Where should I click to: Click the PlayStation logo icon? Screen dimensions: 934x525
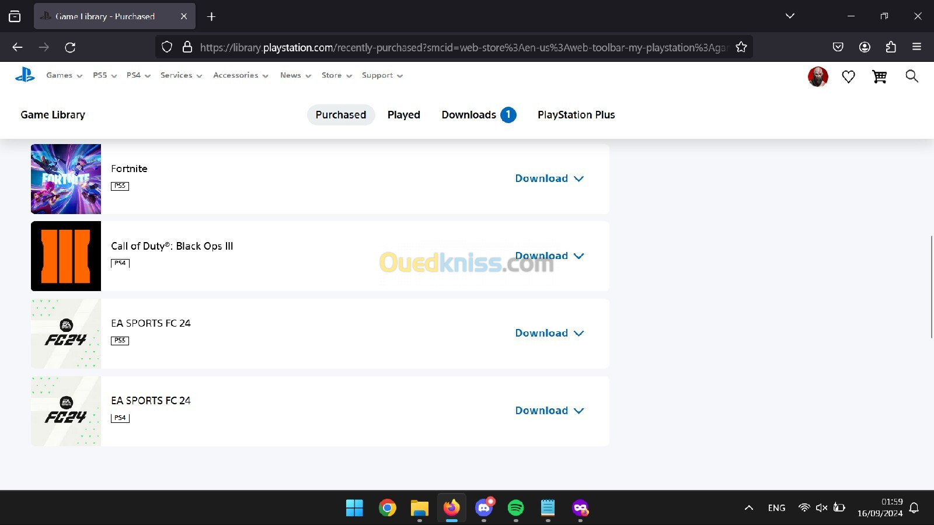(25, 75)
